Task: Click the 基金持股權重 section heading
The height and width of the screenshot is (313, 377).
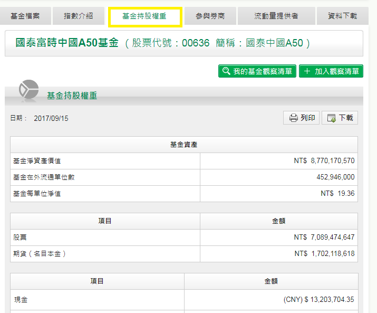Action: (72, 96)
